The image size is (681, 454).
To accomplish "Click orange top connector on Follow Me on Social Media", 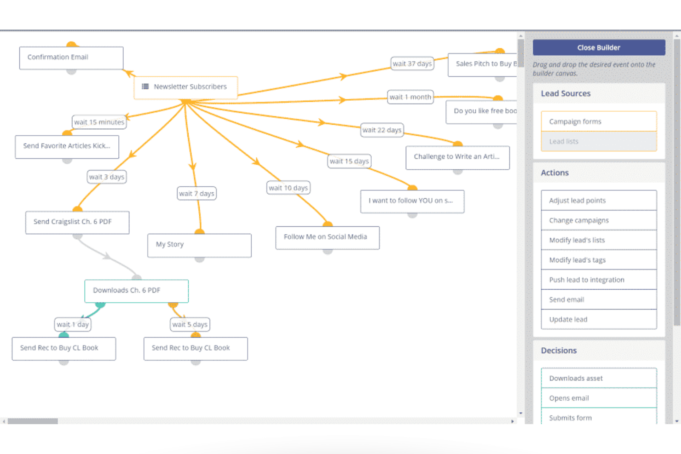I will (328, 224).
